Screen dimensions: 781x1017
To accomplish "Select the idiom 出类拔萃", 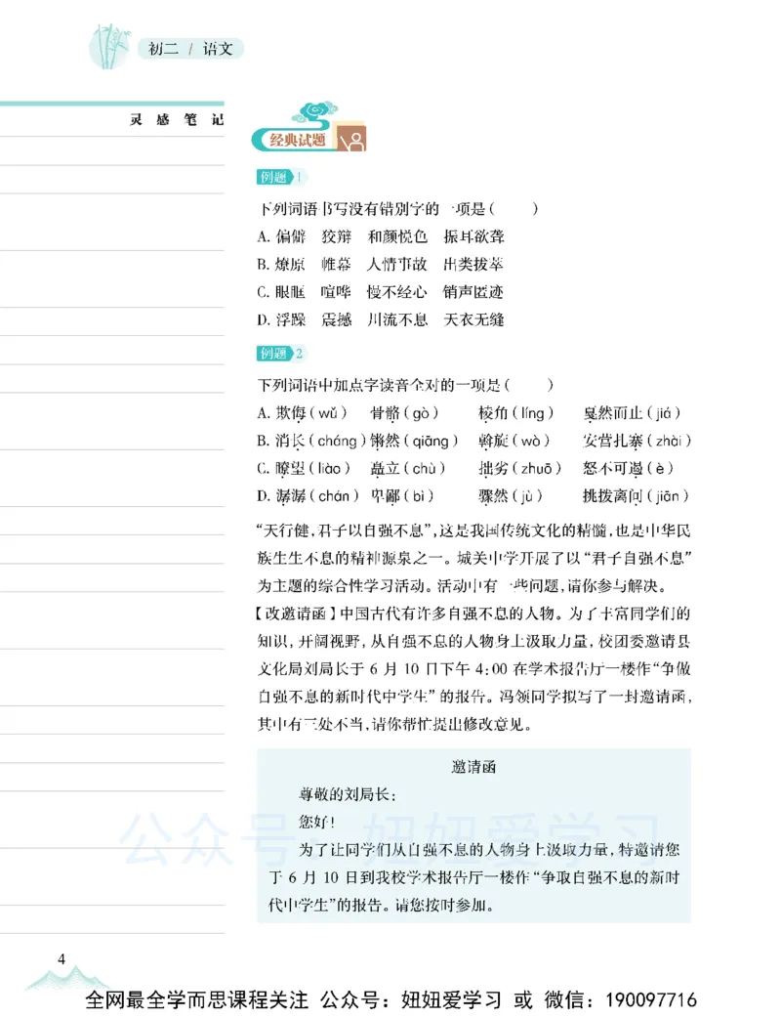I will pos(473,265).
